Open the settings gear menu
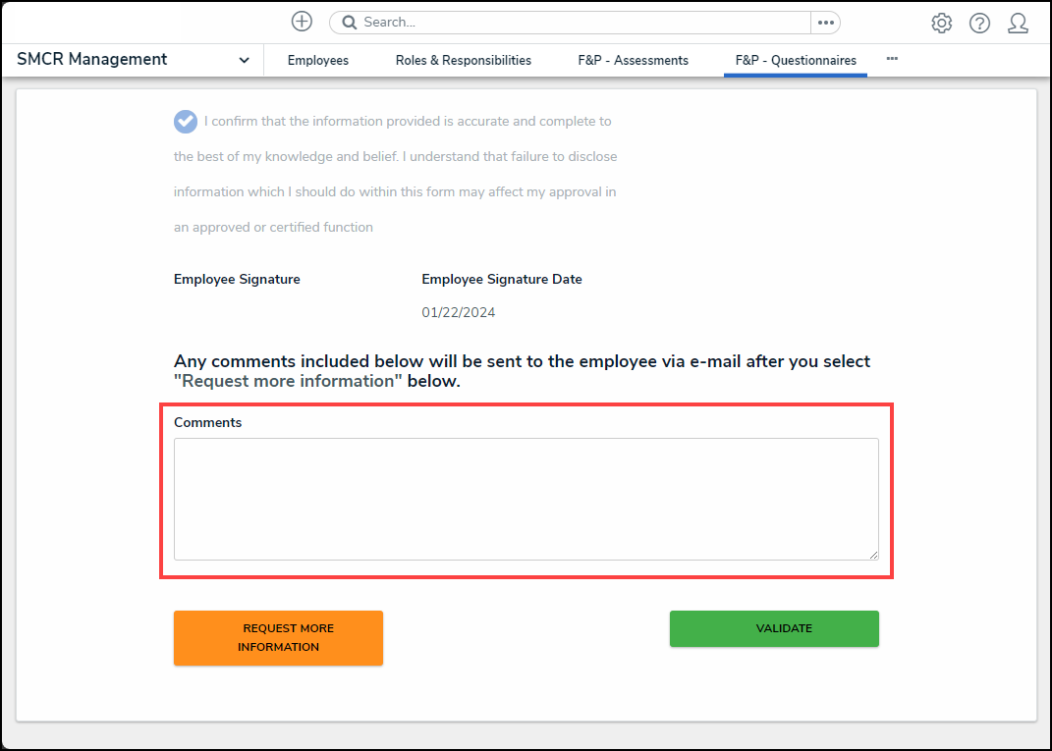The image size is (1052, 751). 941,24
